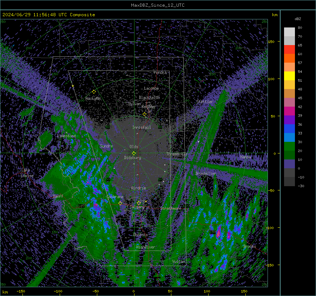Click the yellow arrow marker northwest of RockyMH
Image resolution: width=316 pixels, height=296 pixels.
click(x=73, y=86)
